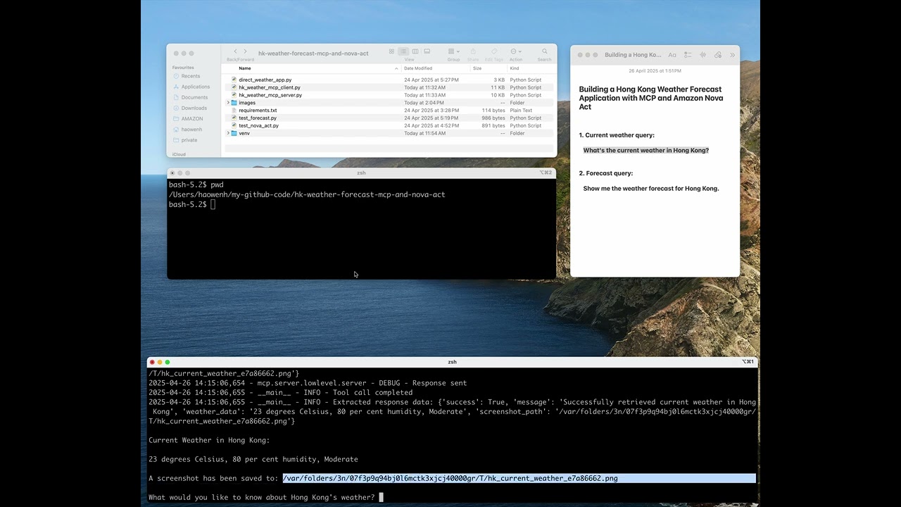Click path output in bash terminal window

tap(307, 194)
